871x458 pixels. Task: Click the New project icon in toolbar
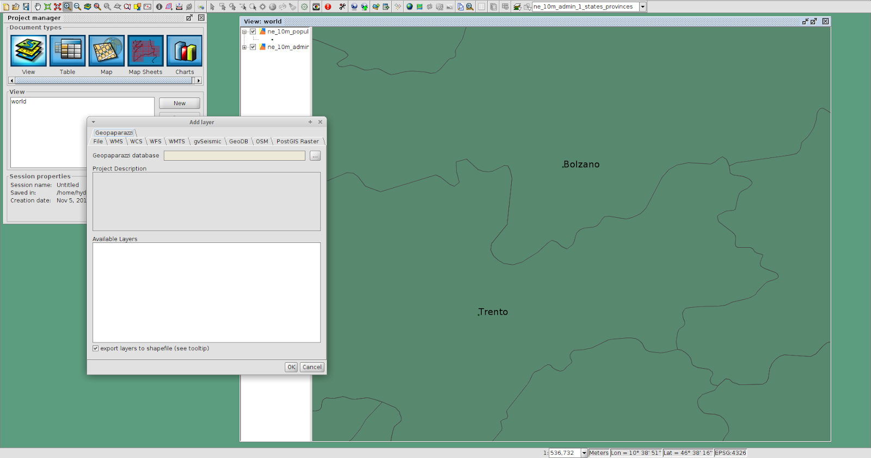pos(6,7)
